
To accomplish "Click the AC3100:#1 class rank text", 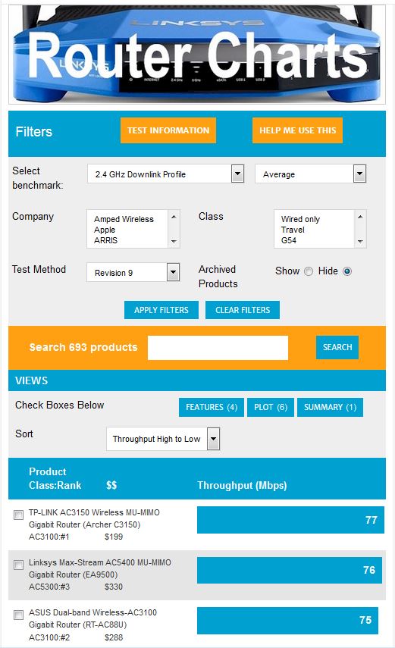I will (49, 537).
